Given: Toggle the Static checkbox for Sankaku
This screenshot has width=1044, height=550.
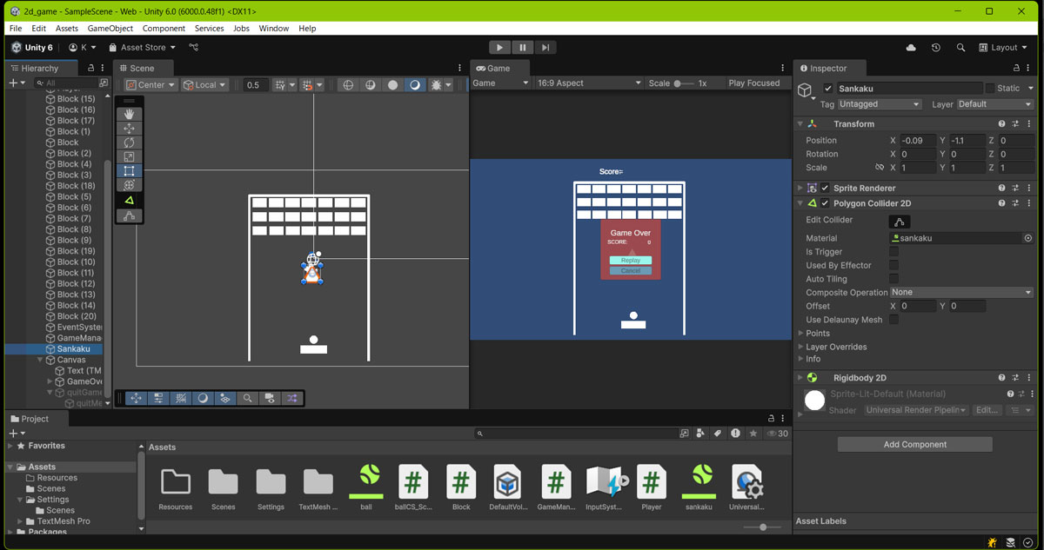Looking at the screenshot, I should (x=990, y=89).
